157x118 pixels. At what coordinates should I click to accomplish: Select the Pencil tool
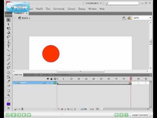[x=9, y=59]
